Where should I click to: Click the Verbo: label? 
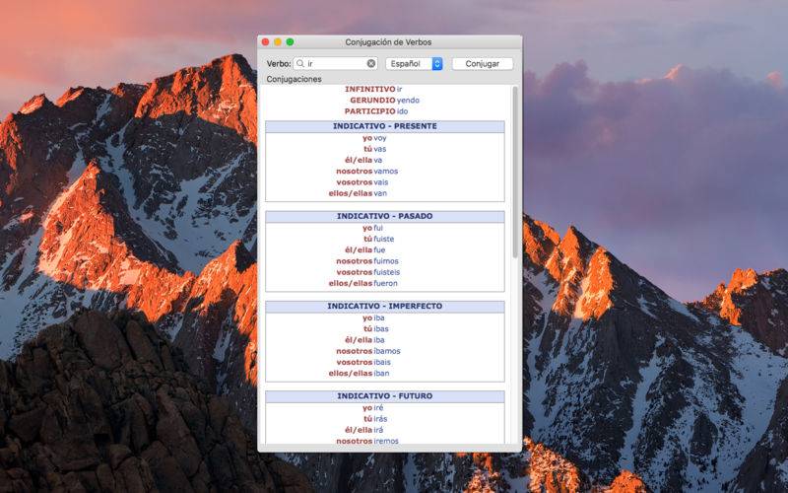(279, 64)
